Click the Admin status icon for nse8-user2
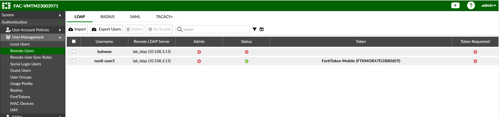This screenshot has height=117, width=499. [199, 61]
